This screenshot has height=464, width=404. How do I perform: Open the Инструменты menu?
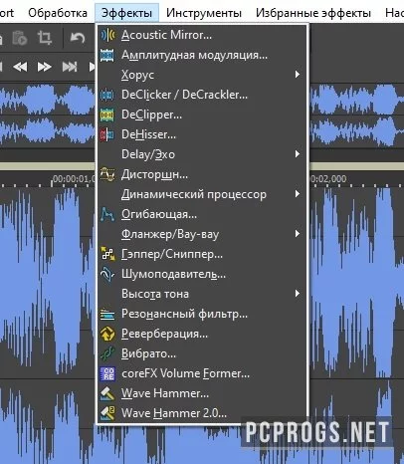[204, 13]
